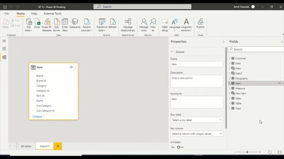This screenshot has width=284, height=159.
Task: Open the External Tools tab
Action: 52,14
